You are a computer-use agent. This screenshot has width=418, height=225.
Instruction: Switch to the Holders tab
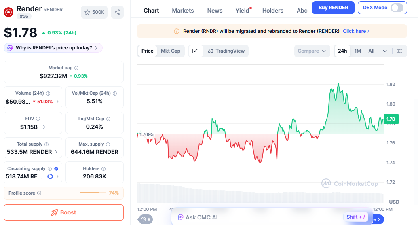[x=273, y=11]
